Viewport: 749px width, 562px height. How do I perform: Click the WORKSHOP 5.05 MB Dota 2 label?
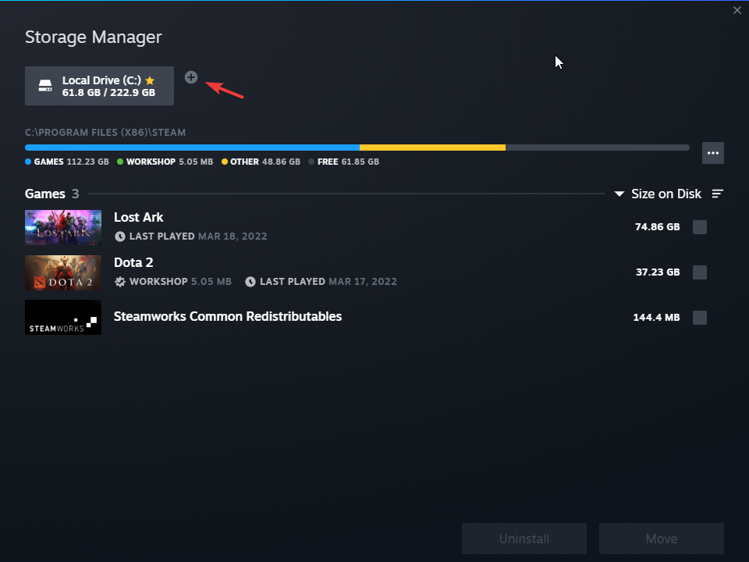coord(180,282)
